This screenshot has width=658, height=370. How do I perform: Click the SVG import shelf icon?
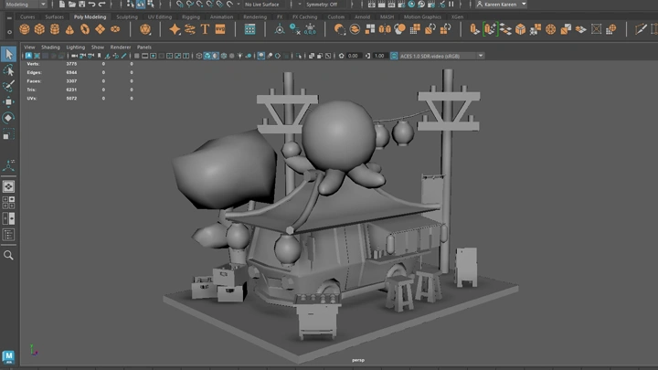coord(220,29)
